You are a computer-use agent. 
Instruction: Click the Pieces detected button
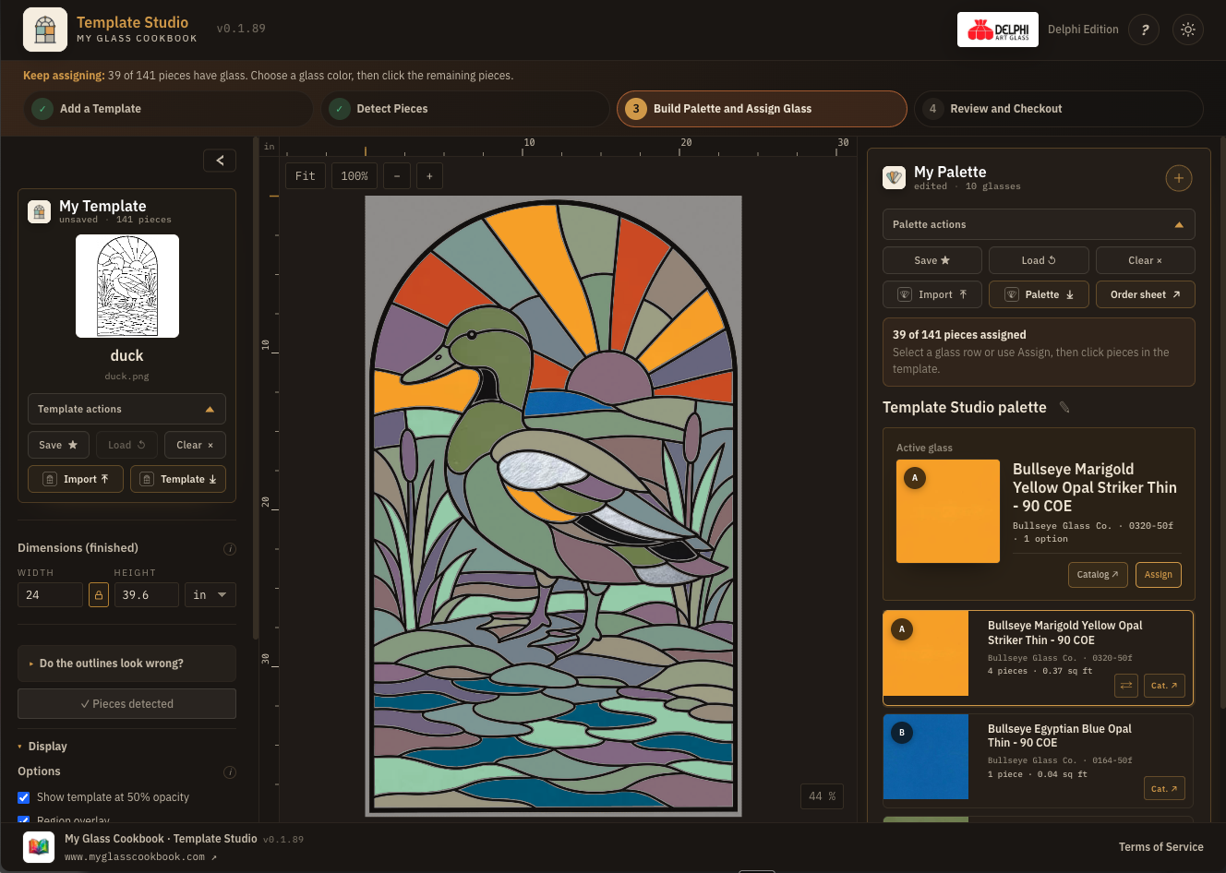coord(126,704)
